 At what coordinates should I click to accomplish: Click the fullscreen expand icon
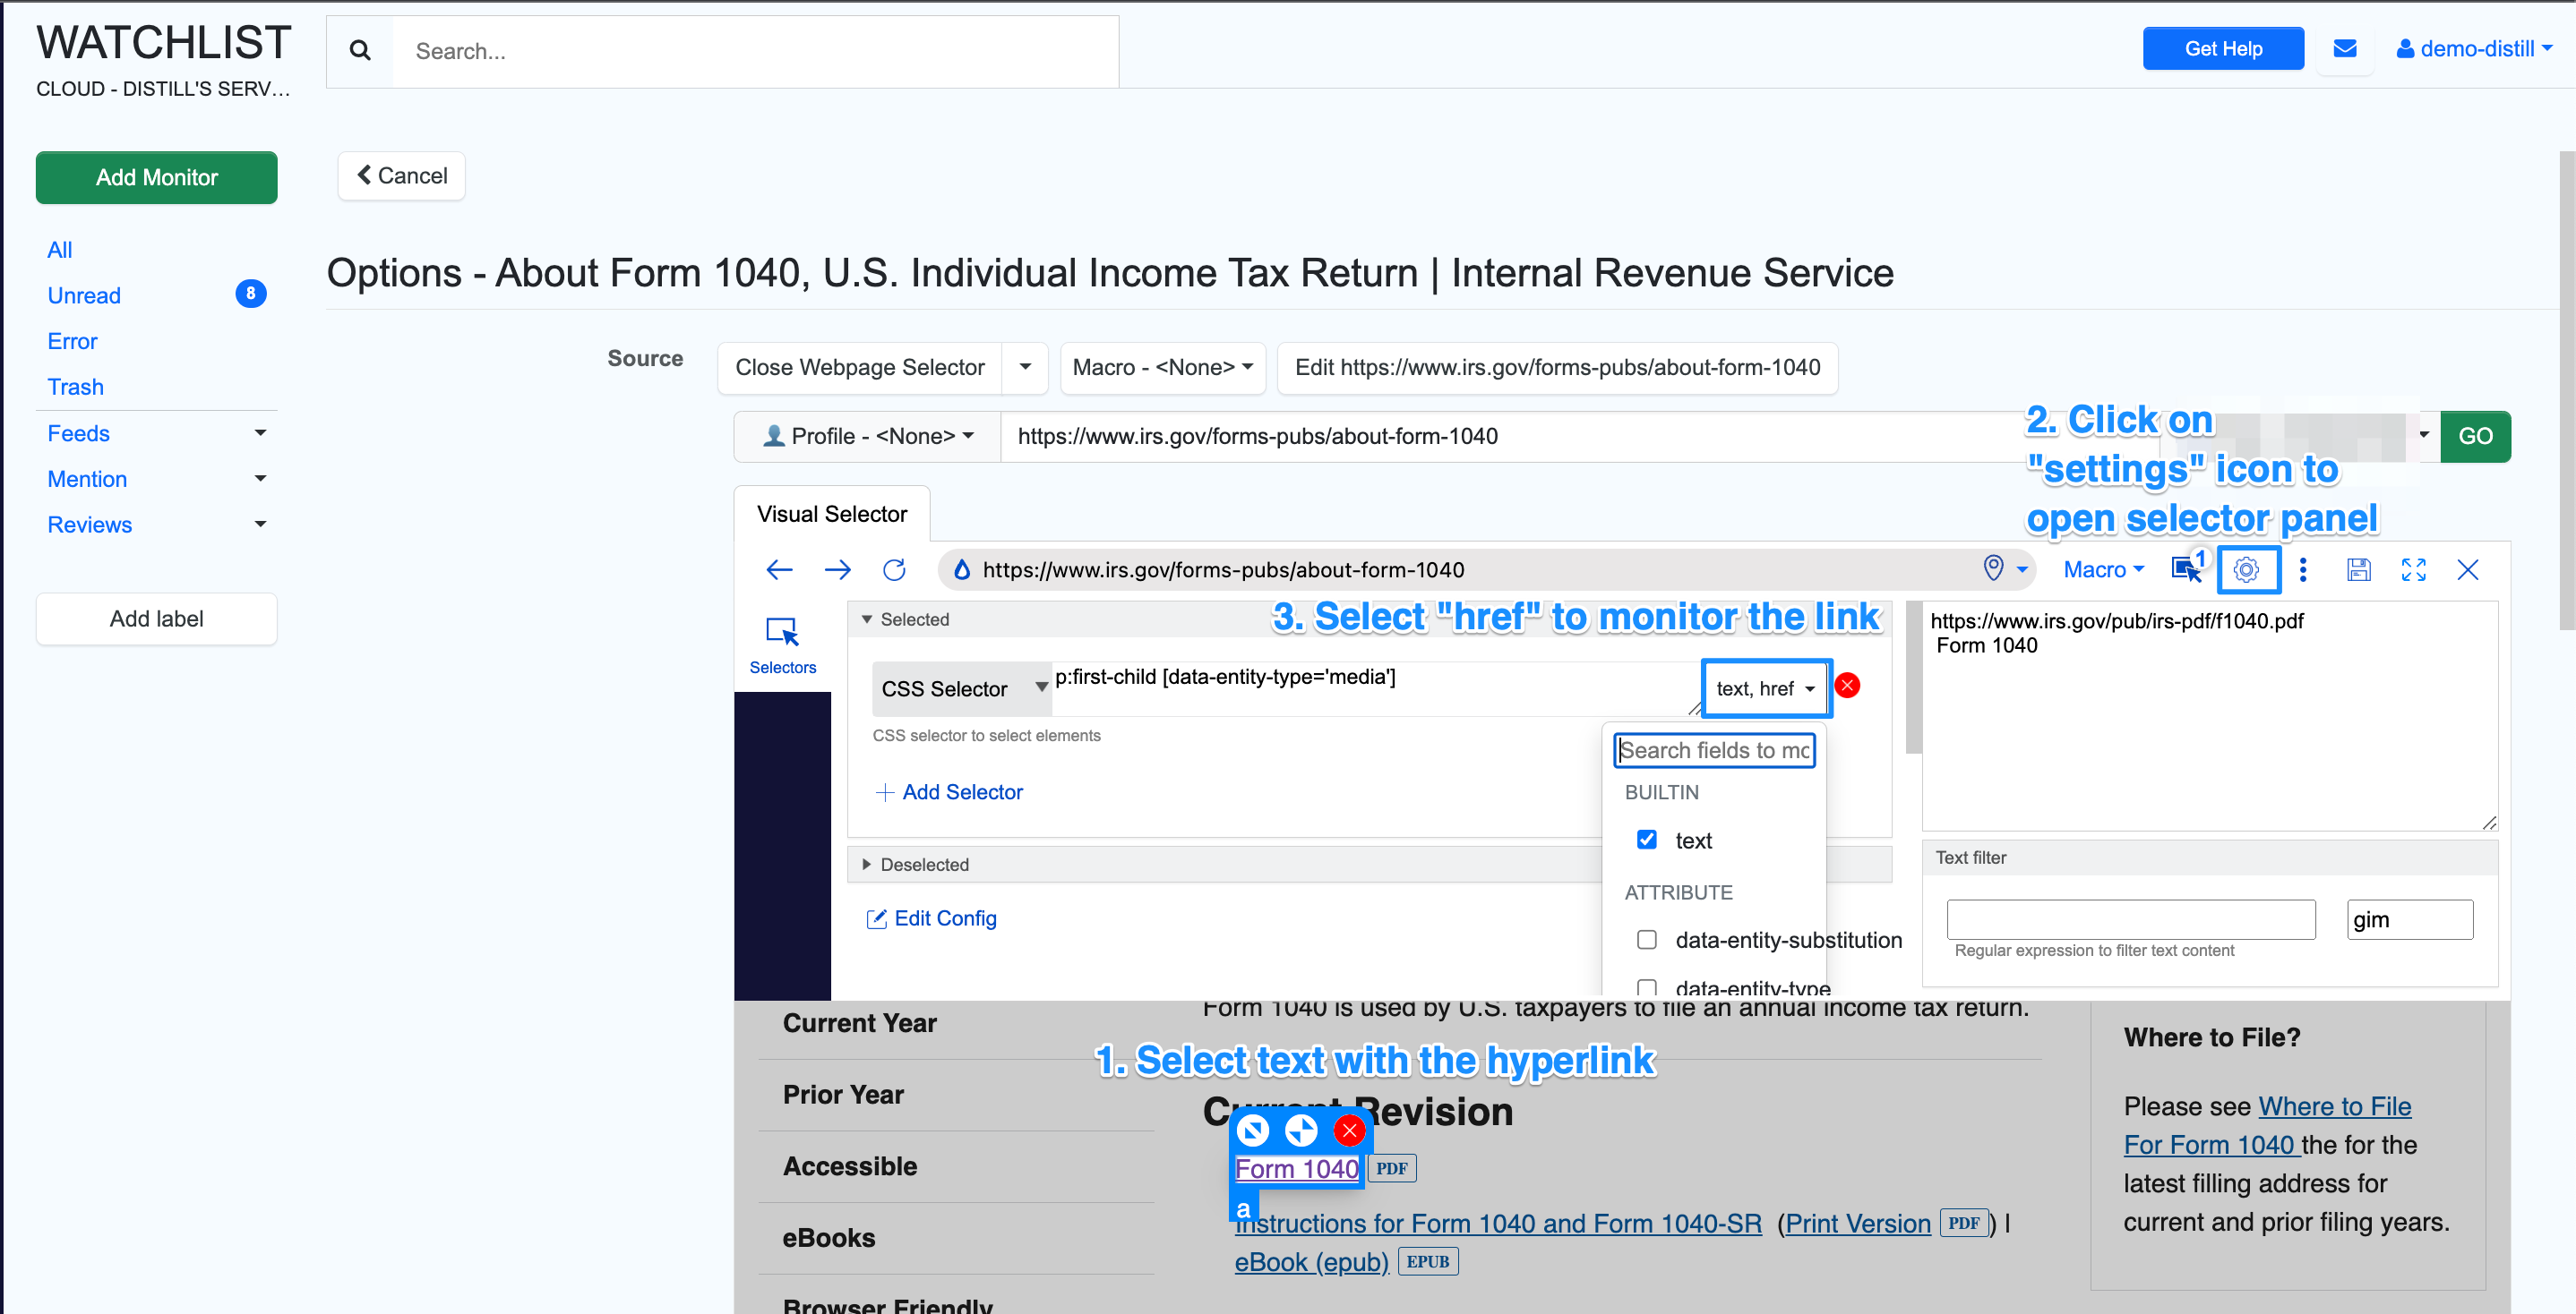[x=2413, y=569]
